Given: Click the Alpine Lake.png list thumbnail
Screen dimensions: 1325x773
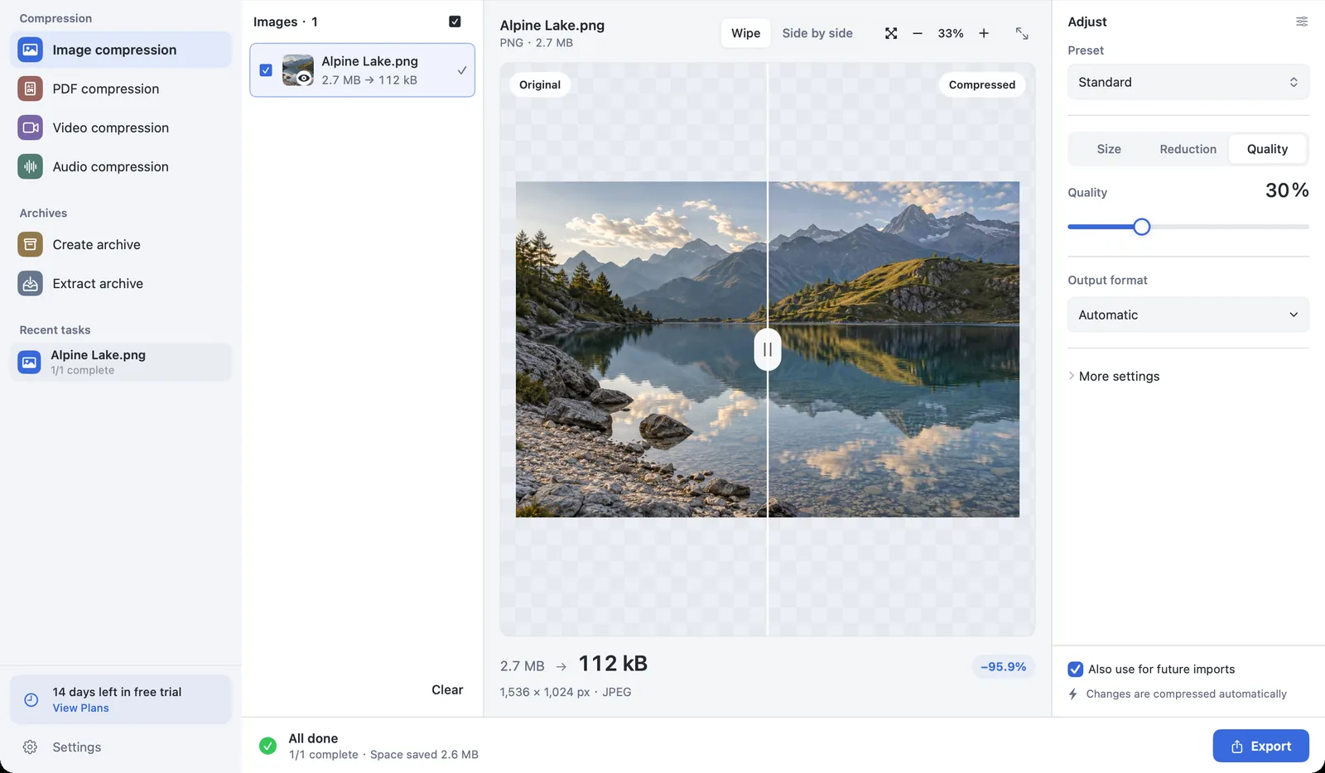Looking at the screenshot, I should tap(298, 70).
